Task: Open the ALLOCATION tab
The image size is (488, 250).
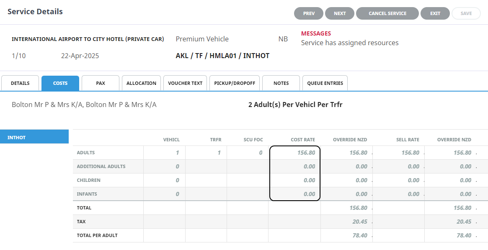Action: 141,83
